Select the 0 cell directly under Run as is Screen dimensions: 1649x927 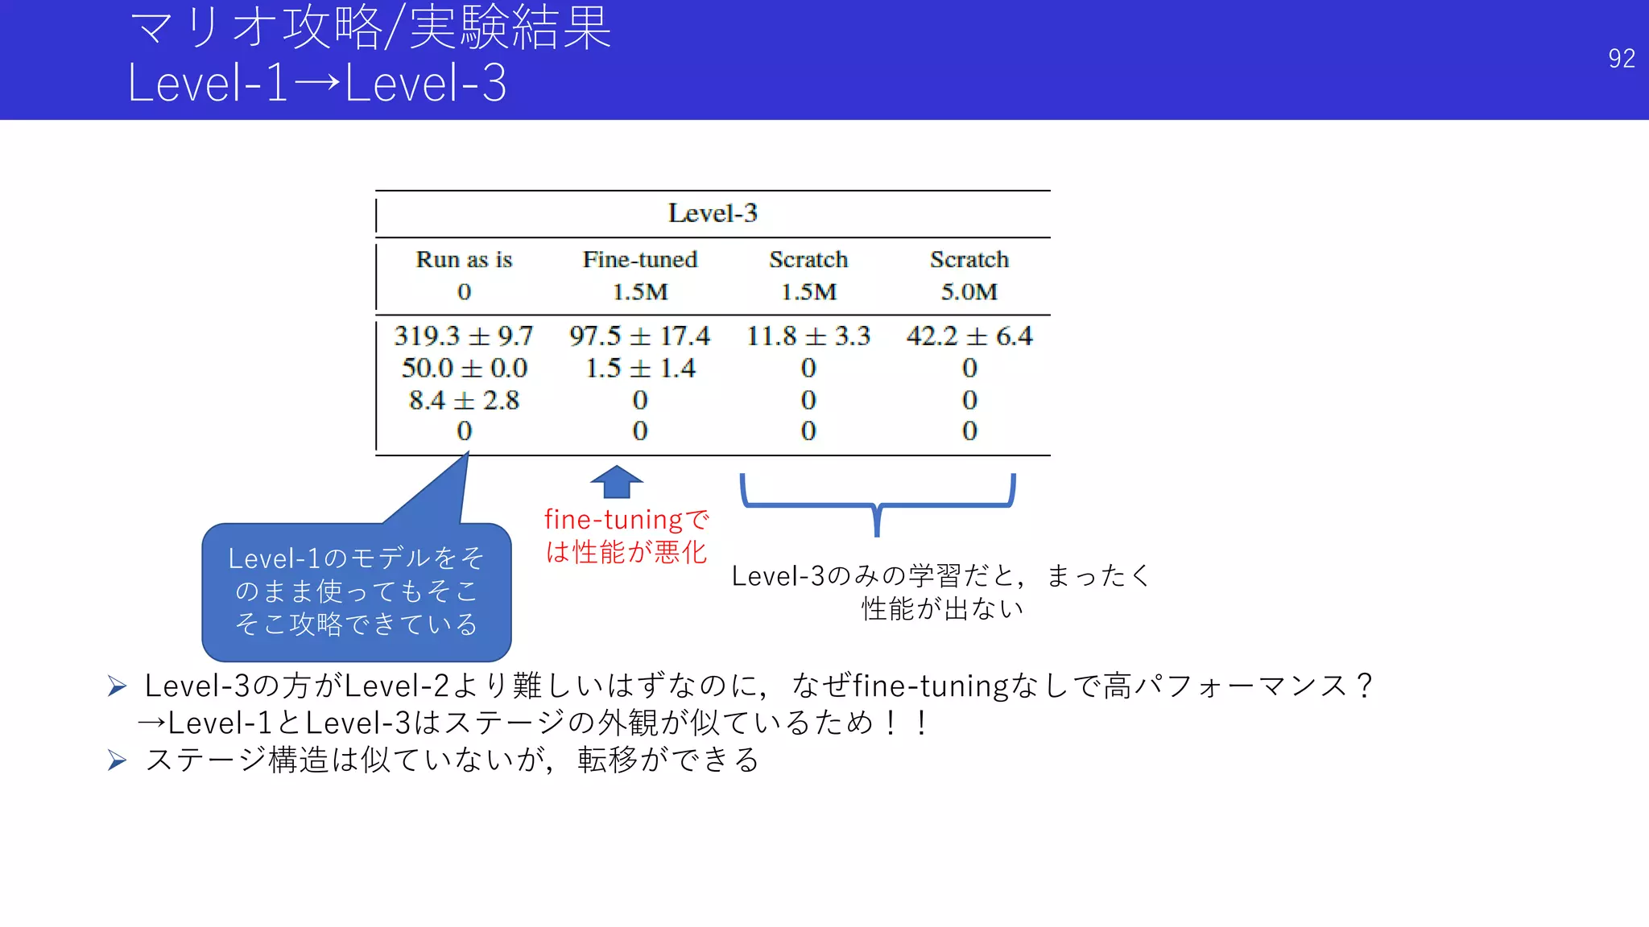tap(464, 291)
